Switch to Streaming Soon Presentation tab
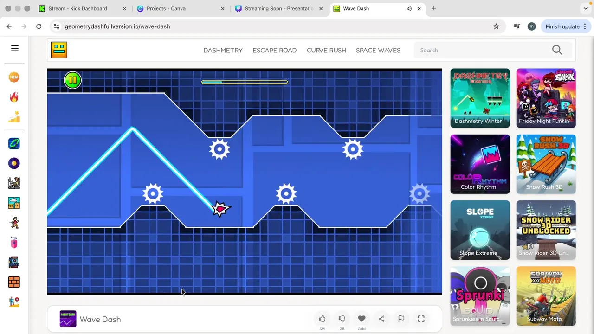The width and height of the screenshot is (594, 334). click(278, 8)
